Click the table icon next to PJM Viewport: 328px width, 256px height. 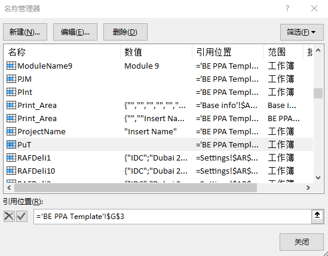[x=11, y=79]
